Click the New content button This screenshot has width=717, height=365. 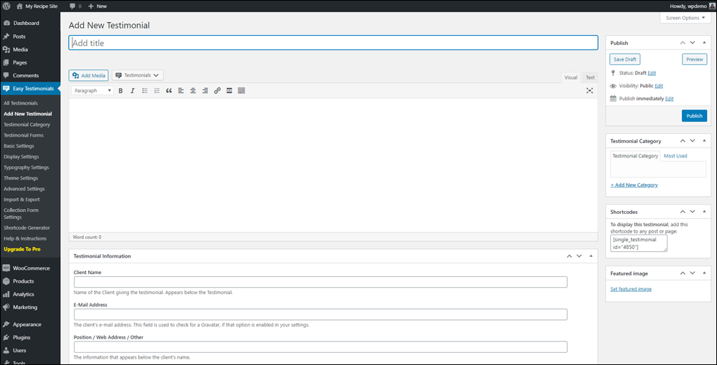[98, 6]
